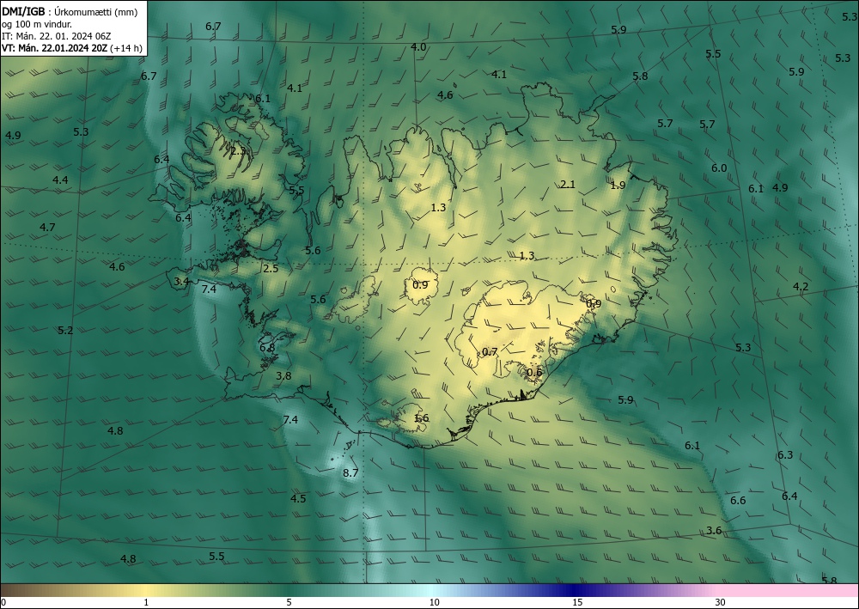This screenshot has height=609, width=859.
Task: Click the 6.0 value label
Action: point(719,168)
